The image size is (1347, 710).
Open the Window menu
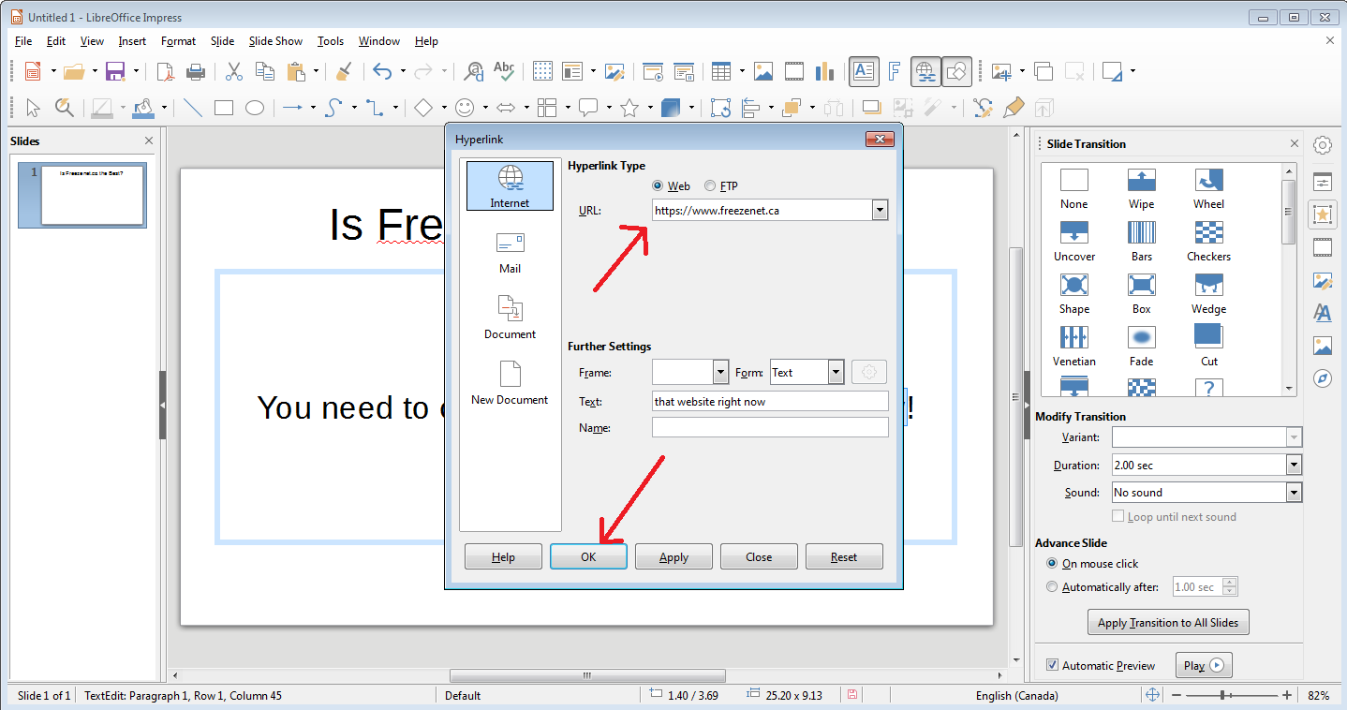[379, 41]
